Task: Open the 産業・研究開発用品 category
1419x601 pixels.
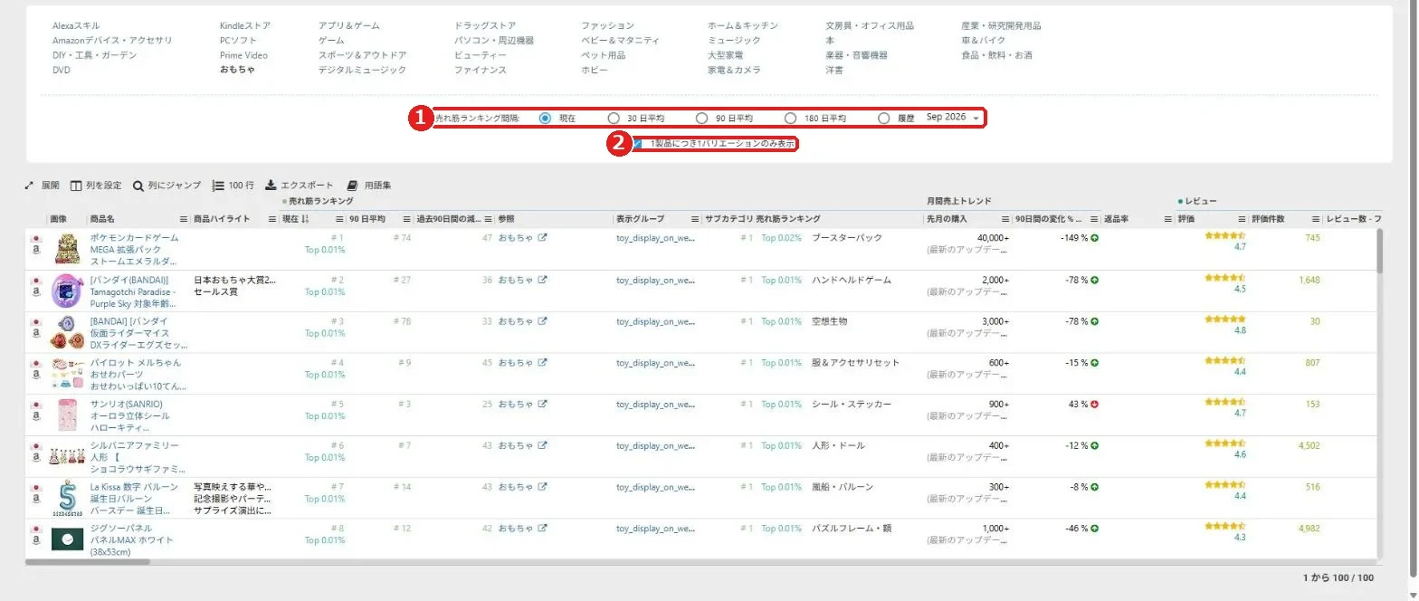Action: 1001,26
